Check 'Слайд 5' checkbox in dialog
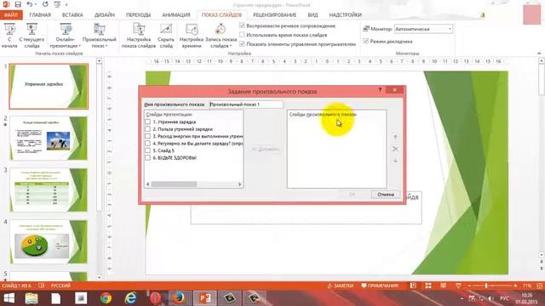 point(147,150)
